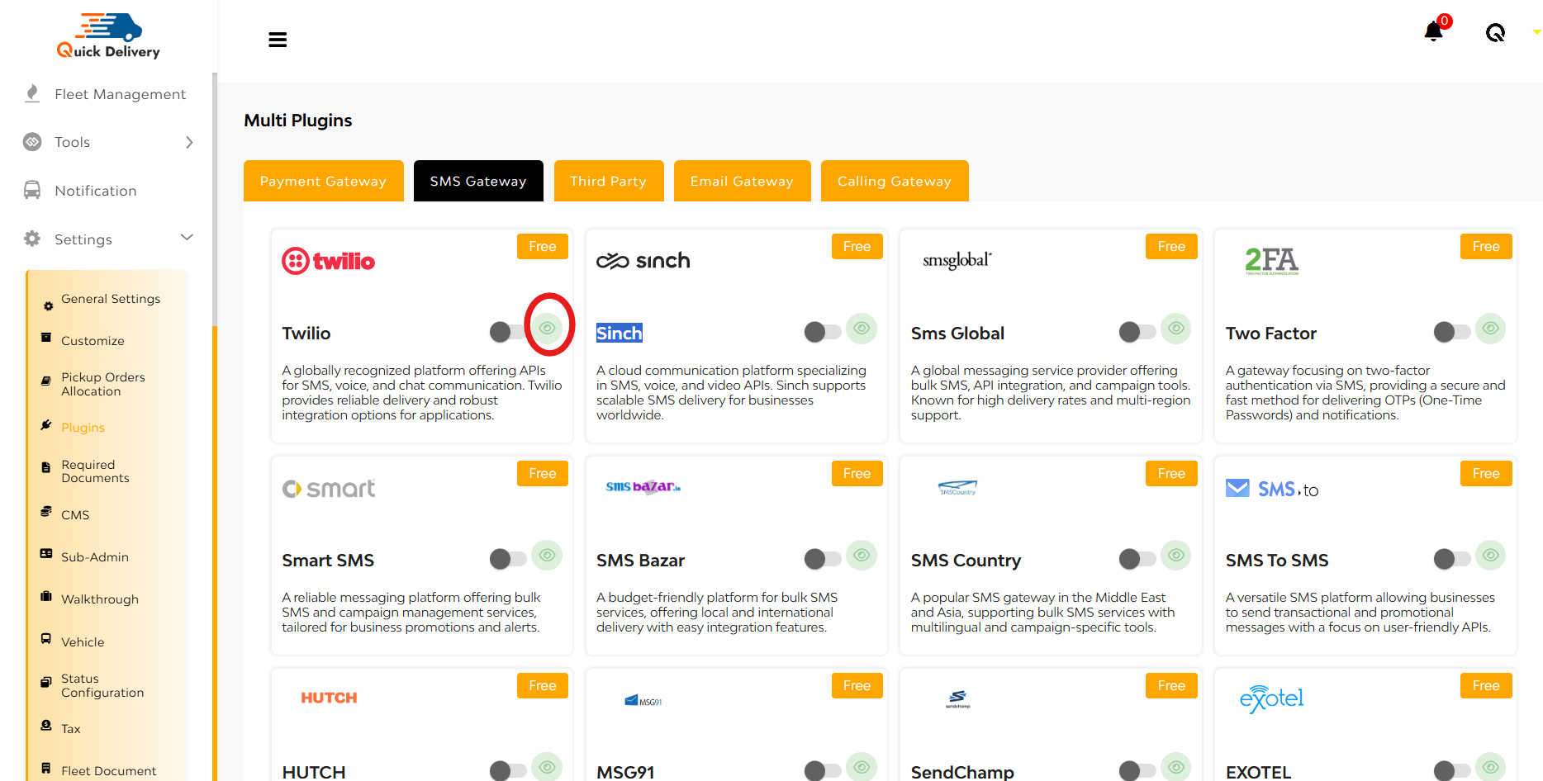The height and width of the screenshot is (781, 1543).
Task: Click the Sub-Admin card icon
Action: (46, 553)
